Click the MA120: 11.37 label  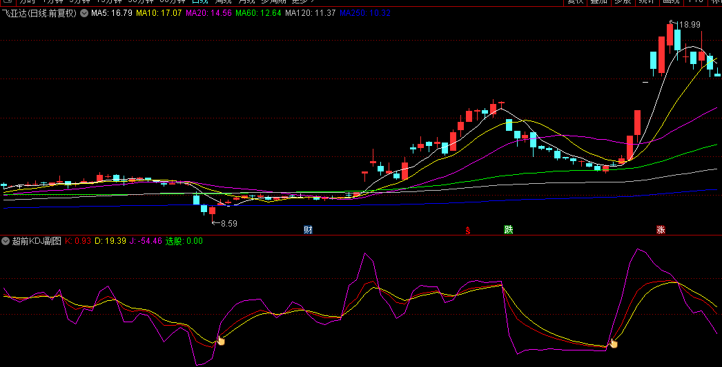click(x=311, y=13)
